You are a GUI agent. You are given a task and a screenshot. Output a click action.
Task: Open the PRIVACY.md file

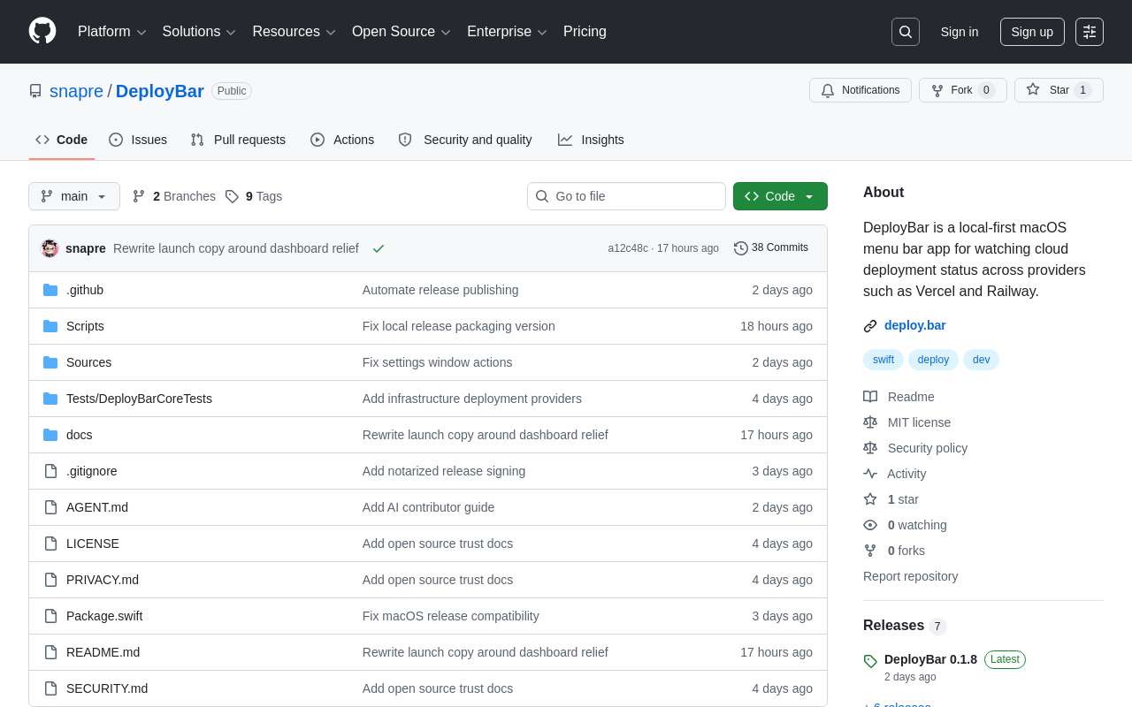(x=103, y=580)
